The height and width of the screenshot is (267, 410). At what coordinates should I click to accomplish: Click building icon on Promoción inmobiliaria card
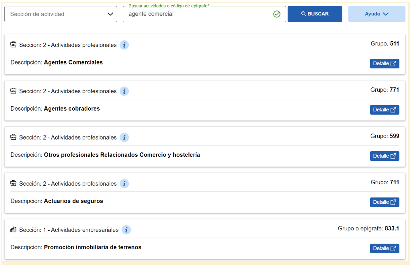coord(13,230)
